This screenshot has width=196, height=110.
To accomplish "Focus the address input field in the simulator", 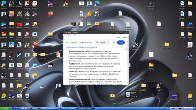I will click(x=89, y=38).
